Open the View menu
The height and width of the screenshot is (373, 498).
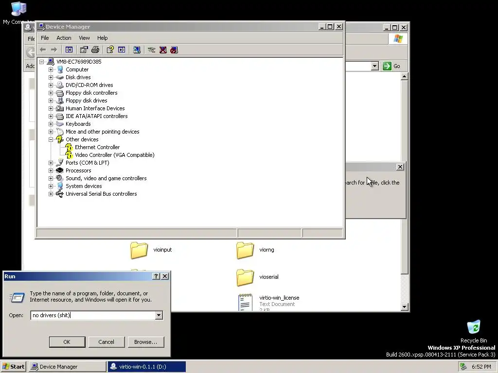pos(84,38)
